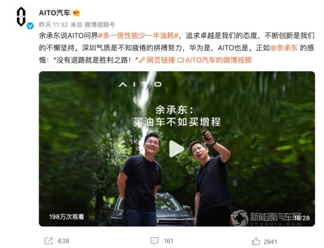Play the video with center play button
This screenshot has width=324, height=248.
176,149
